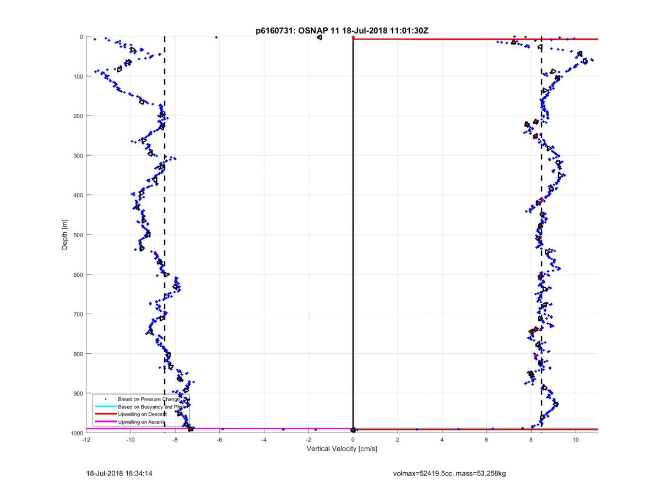Click the isolated triangle marker near -1.5 cm/s
The width and height of the screenshot is (661, 487).
click(319, 37)
